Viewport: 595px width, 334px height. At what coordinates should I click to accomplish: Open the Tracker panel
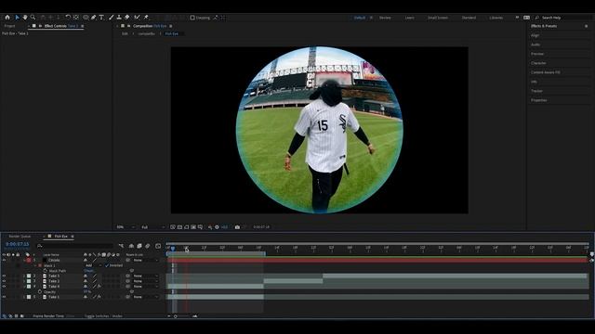click(536, 91)
